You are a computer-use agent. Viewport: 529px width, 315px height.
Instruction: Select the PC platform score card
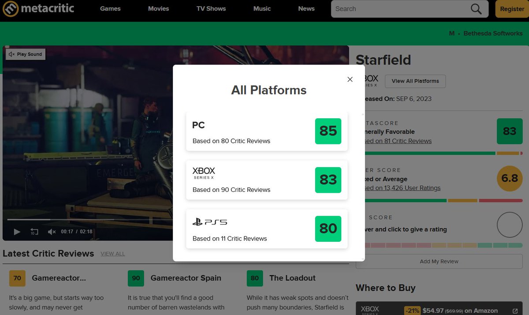pos(267,131)
